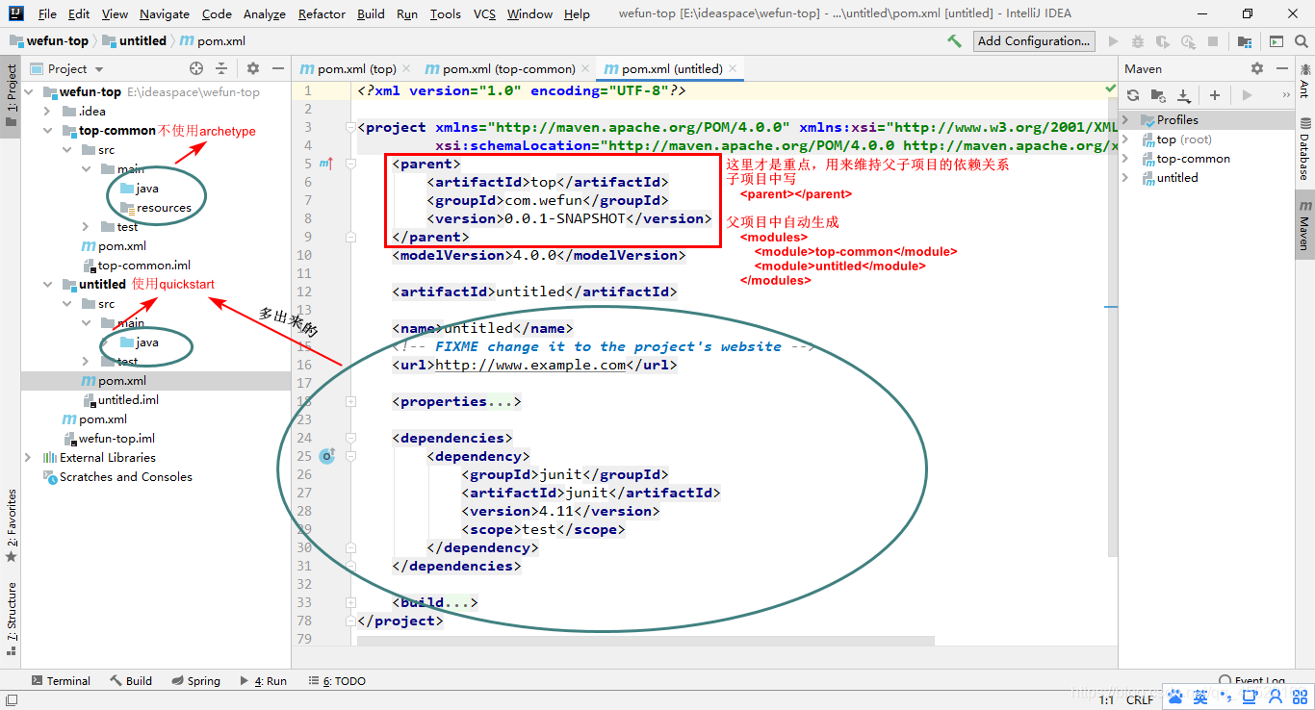Open the Navigate menu

tap(165, 14)
